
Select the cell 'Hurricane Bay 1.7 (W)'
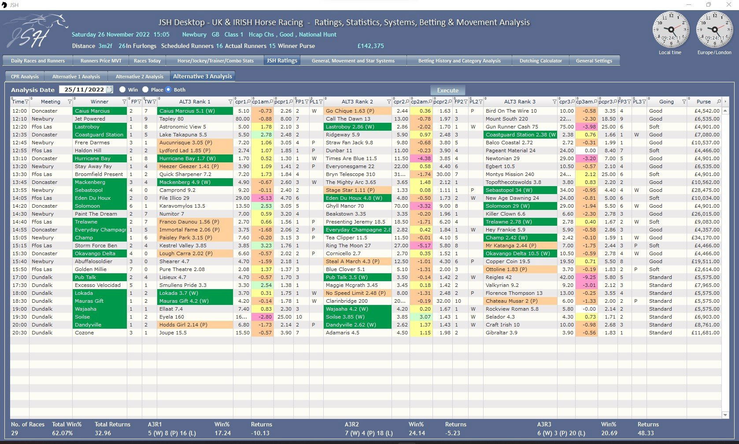[195, 158]
